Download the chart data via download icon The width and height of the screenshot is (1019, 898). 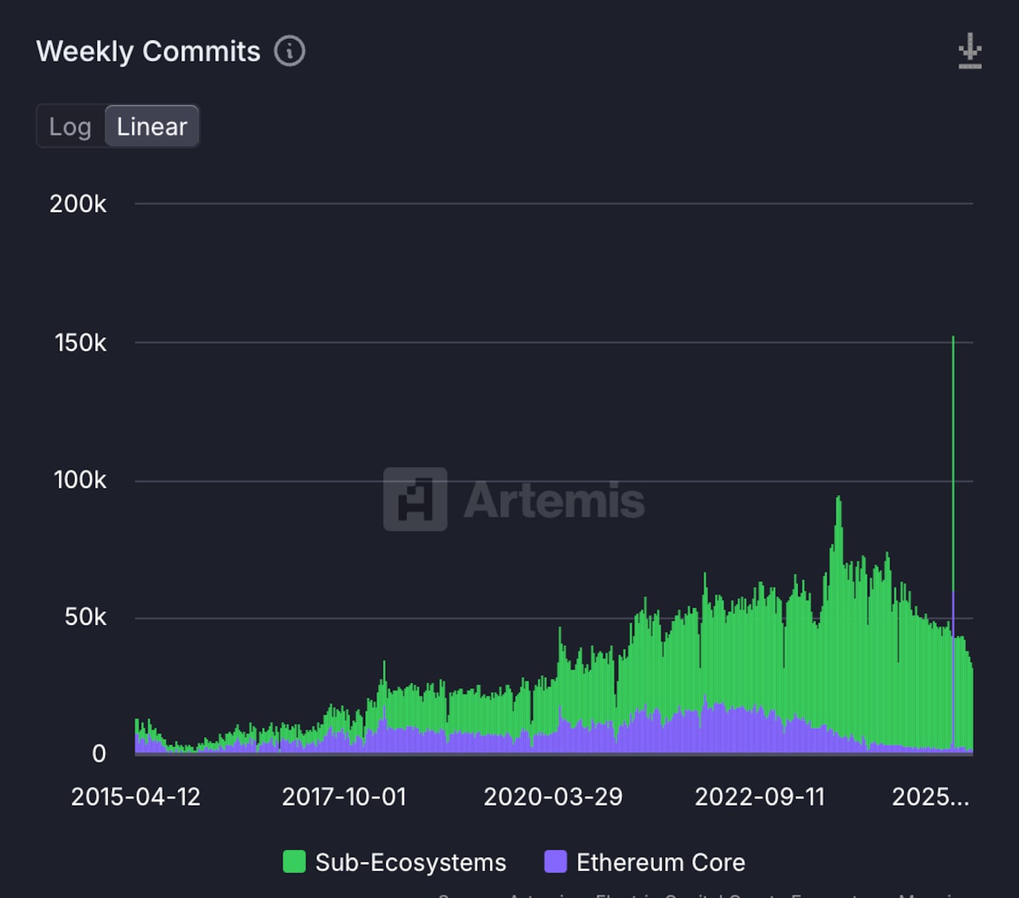point(969,51)
